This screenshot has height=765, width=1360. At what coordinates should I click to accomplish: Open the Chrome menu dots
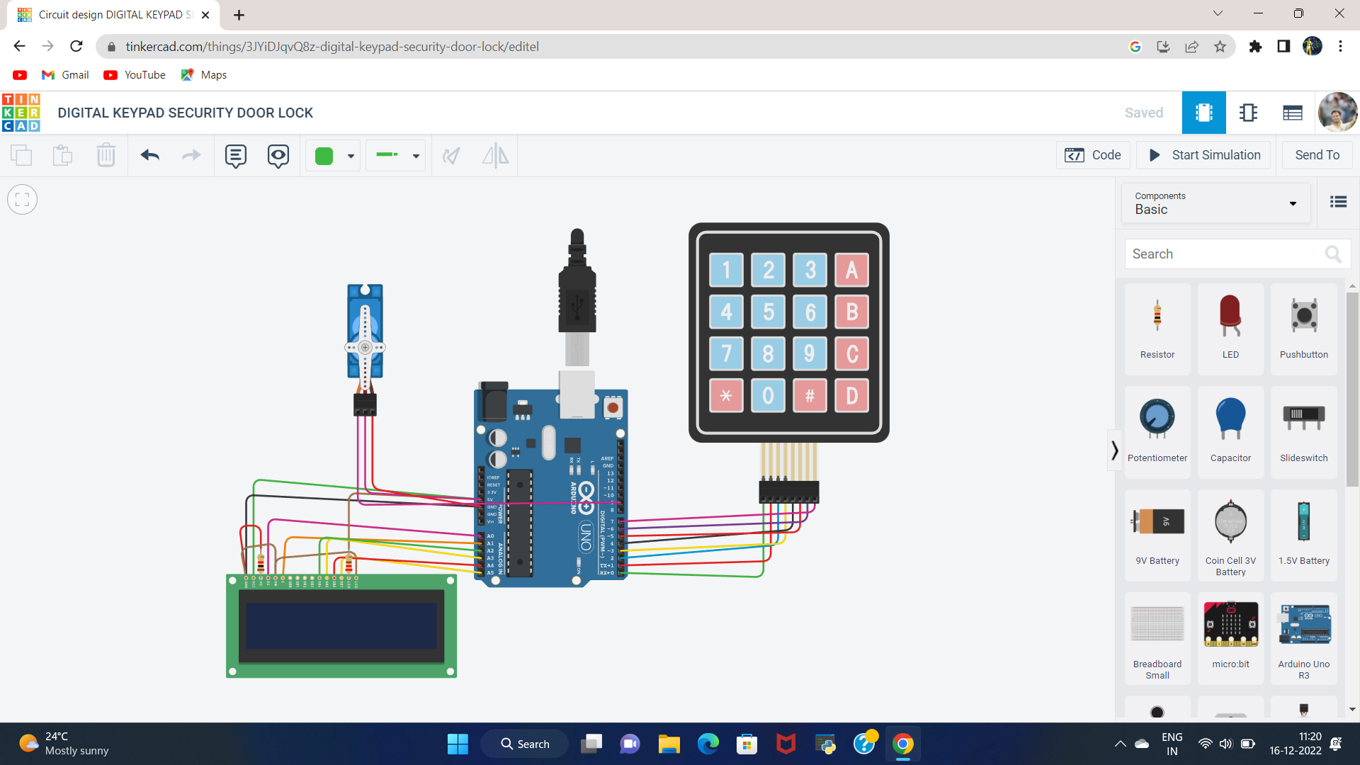(1340, 47)
